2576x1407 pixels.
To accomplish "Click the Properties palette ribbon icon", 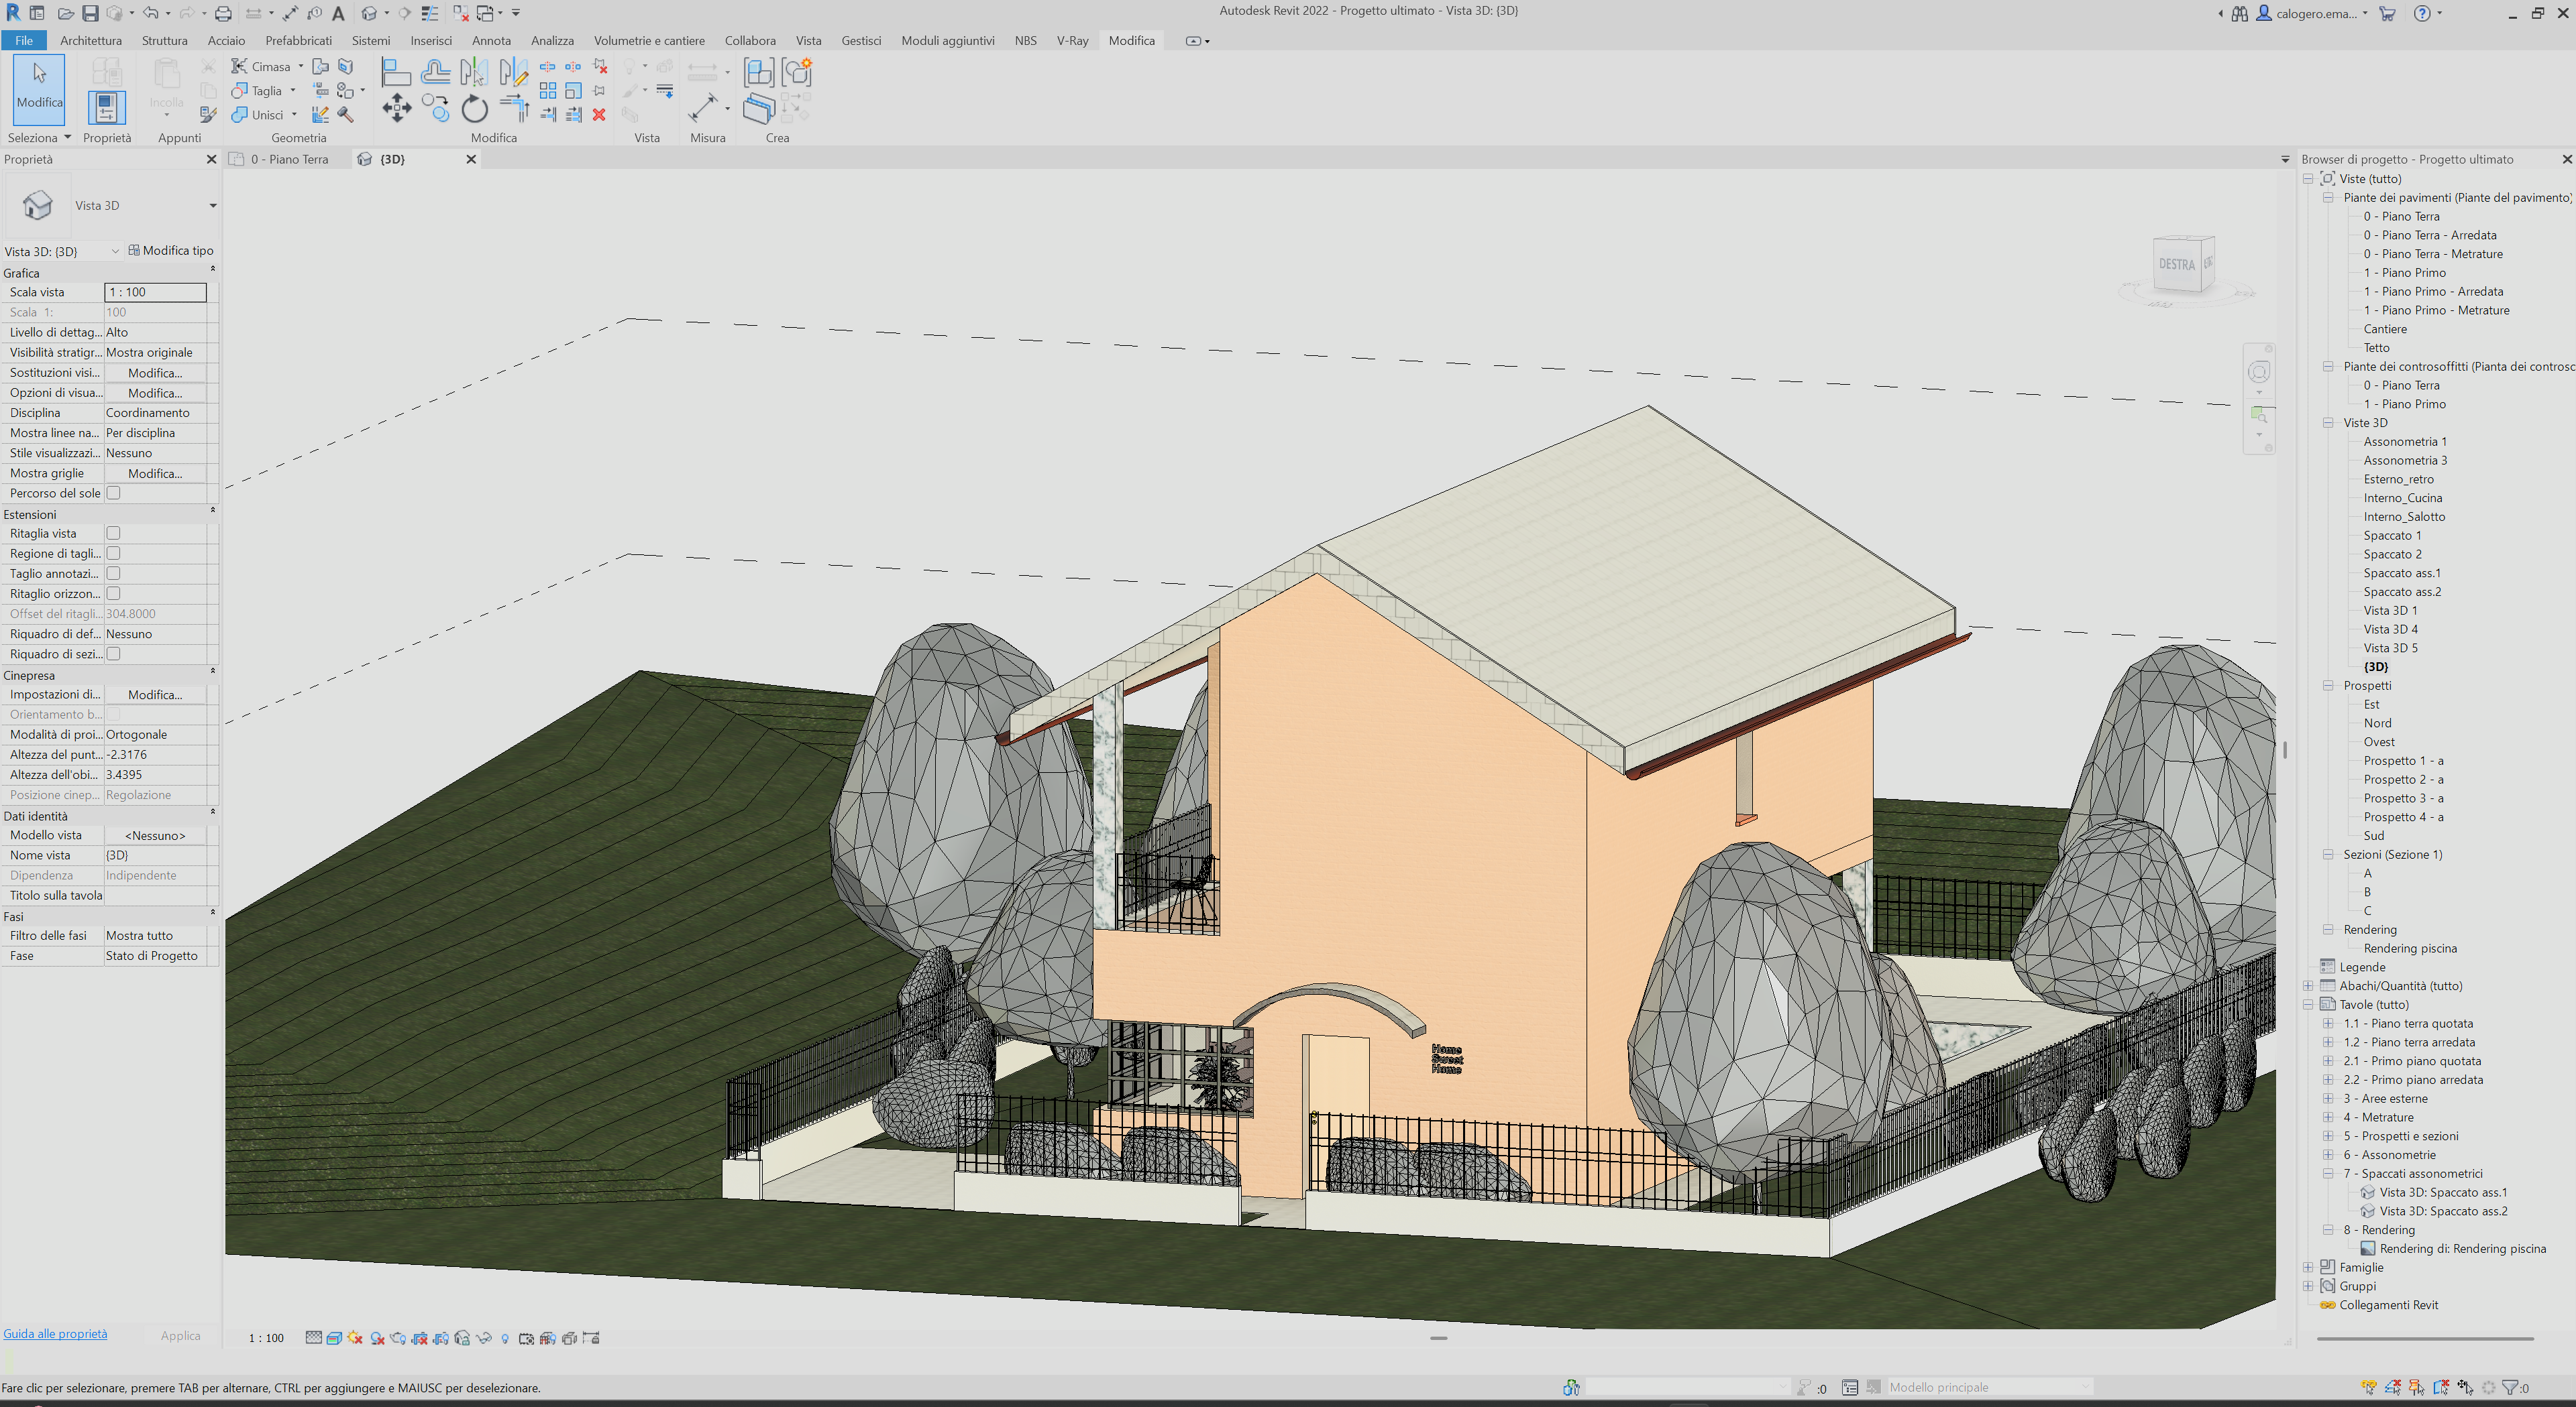I will click(x=106, y=107).
